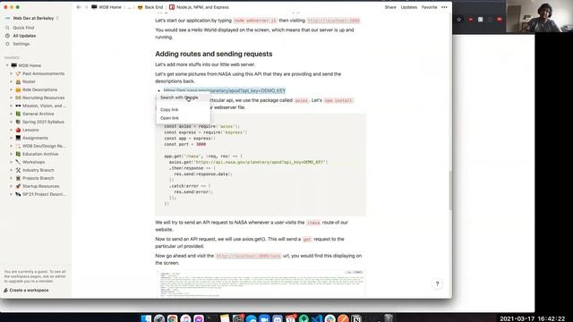Screen dimensions: 573x322
Task: Open WDB Dev/Design Re... page
Action: point(44,146)
